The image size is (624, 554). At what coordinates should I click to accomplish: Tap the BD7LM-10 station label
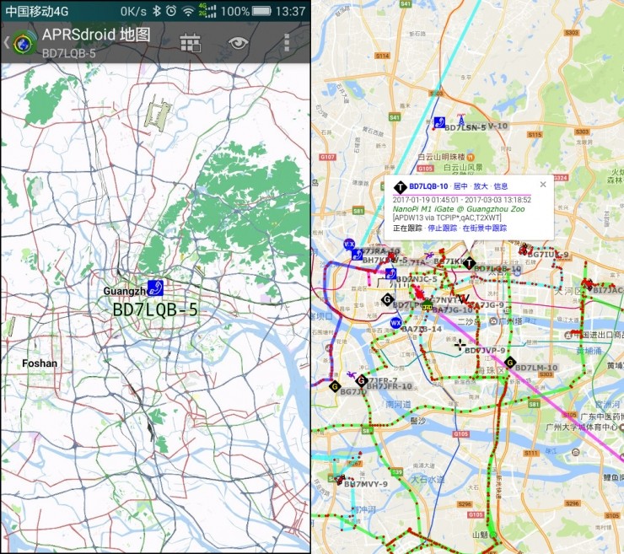pyautogui.click(x=536, y=368)
